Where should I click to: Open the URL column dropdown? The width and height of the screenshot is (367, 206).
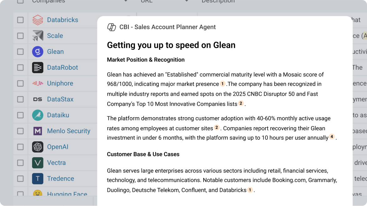(x=187, y=1)
